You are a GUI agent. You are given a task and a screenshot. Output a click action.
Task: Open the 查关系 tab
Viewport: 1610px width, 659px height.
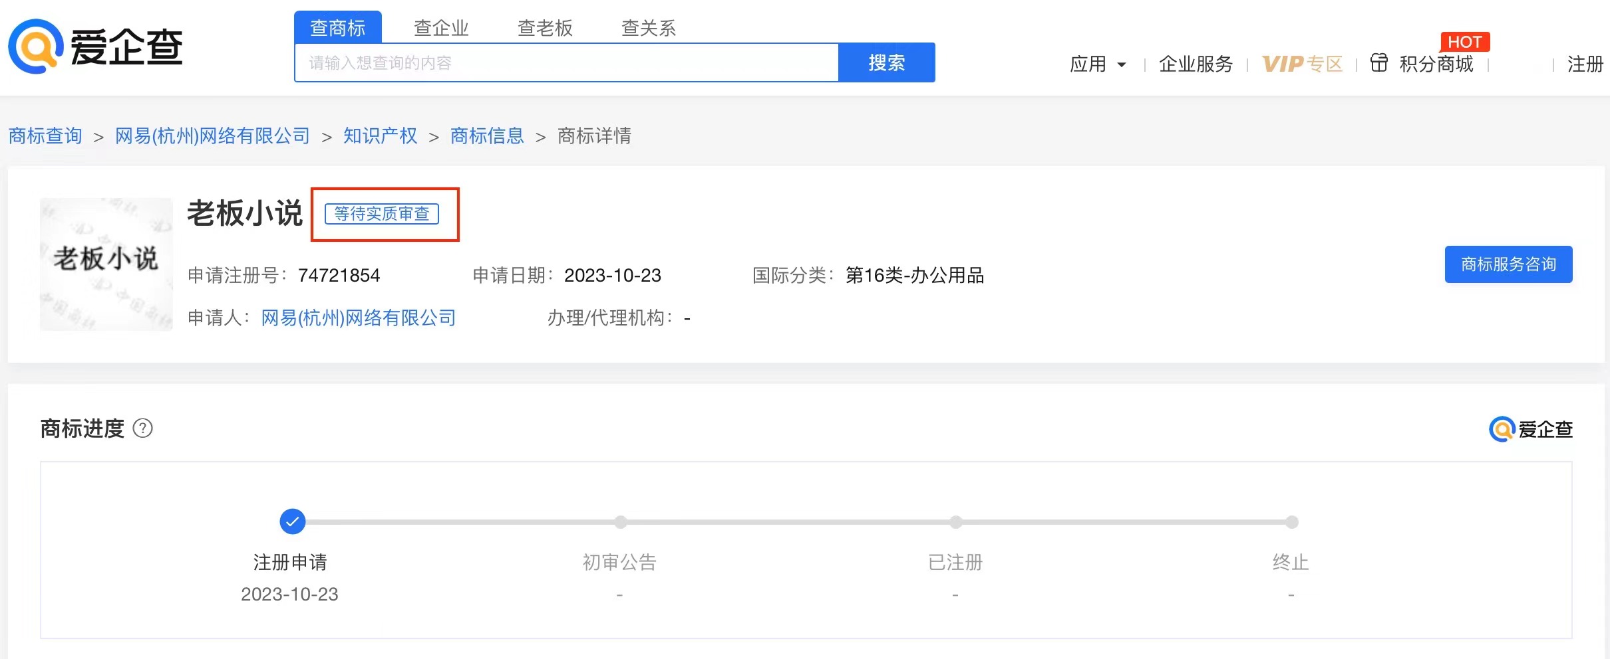[649, 28]
